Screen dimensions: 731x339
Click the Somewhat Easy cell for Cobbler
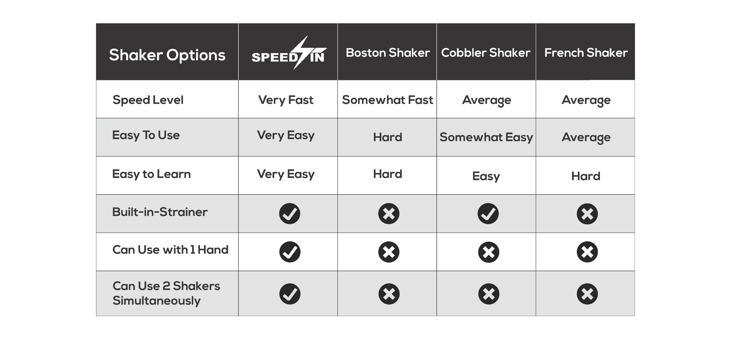pyautogui.click(x=486, y=137)
